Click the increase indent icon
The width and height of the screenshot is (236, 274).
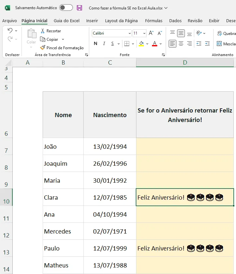click(x=207, y=43)
